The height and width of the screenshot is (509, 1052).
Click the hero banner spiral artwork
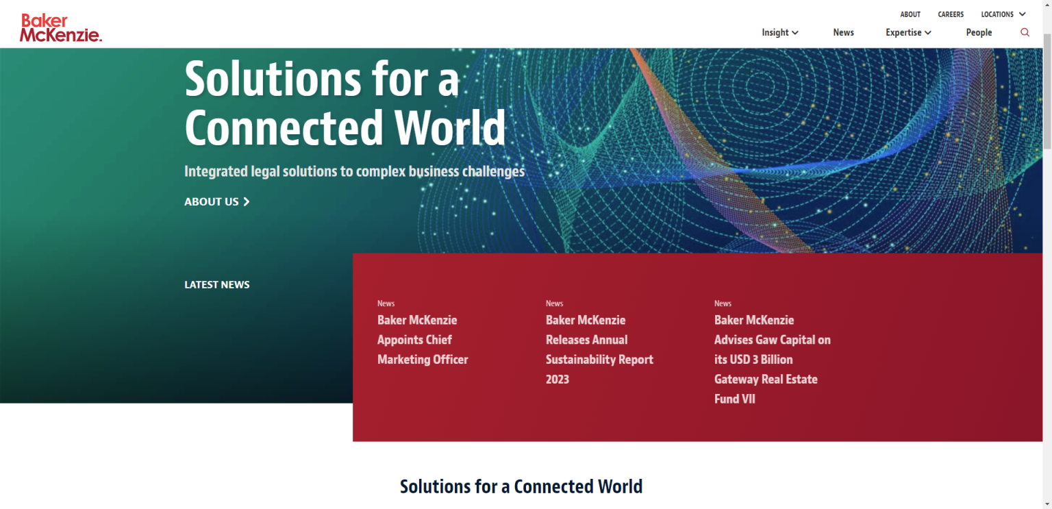coord(788,151)
